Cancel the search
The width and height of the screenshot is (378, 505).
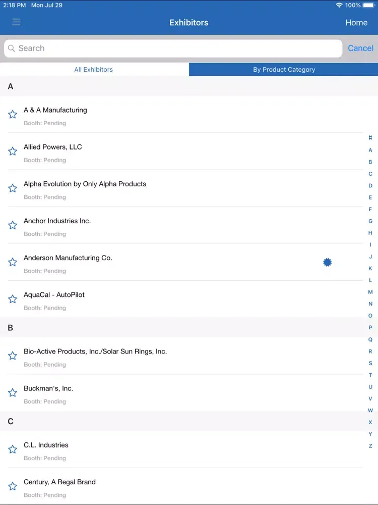coord(360,48)
